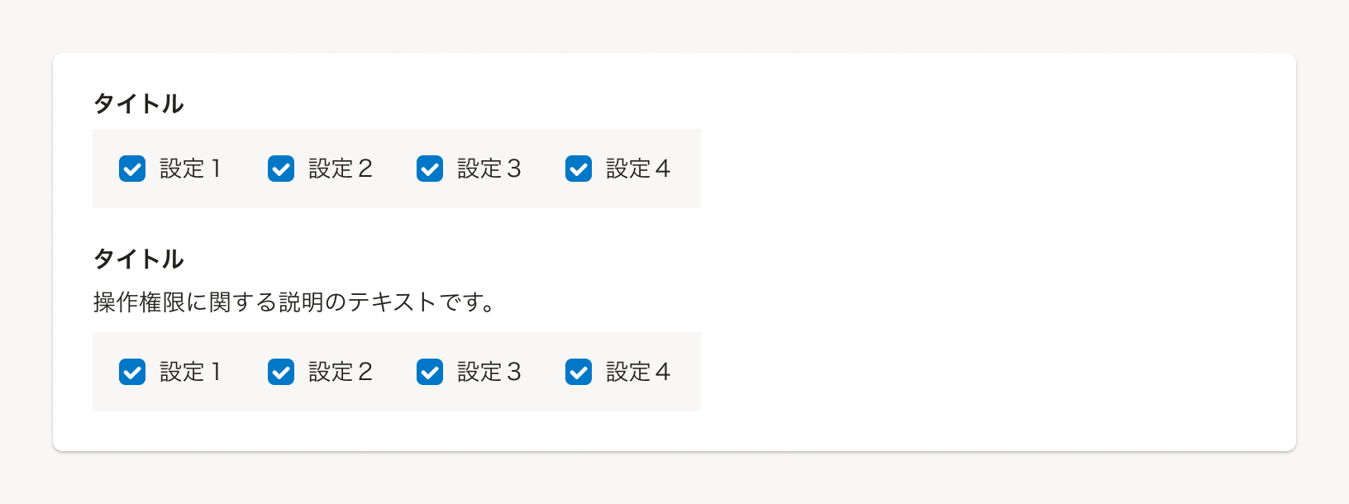Disable 設定3 checkbox below the description text
The image size is (1349, 504).
tap(430, 372)
